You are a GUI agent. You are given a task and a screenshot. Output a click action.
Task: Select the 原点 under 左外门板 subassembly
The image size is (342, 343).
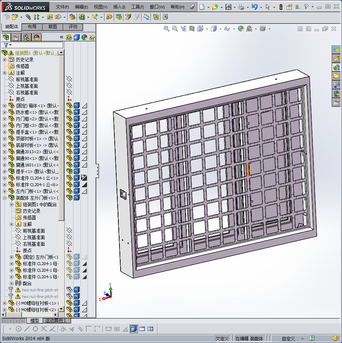[27, 250]
